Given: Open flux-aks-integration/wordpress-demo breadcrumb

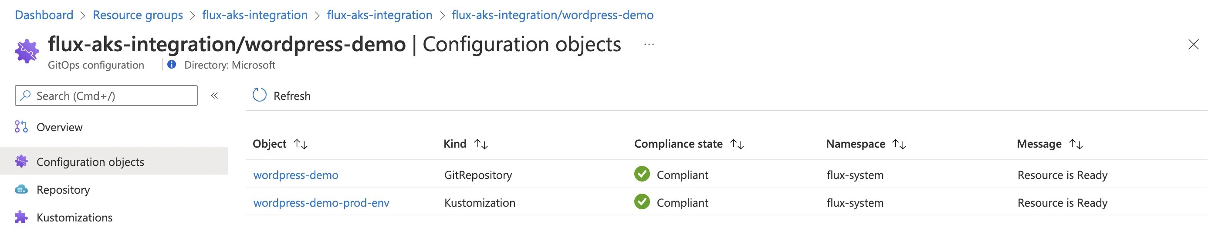Looking at the screenshot, I should tap(552, 15).
